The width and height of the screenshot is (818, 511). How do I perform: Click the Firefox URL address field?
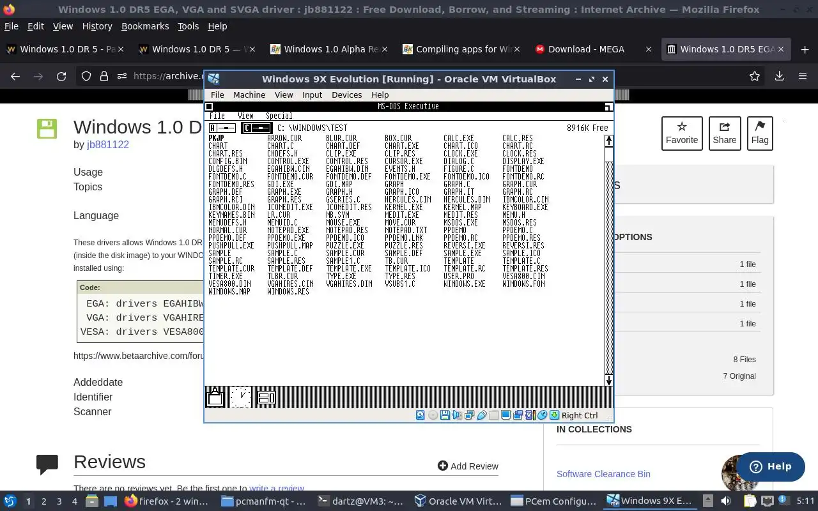click(167, 76)
